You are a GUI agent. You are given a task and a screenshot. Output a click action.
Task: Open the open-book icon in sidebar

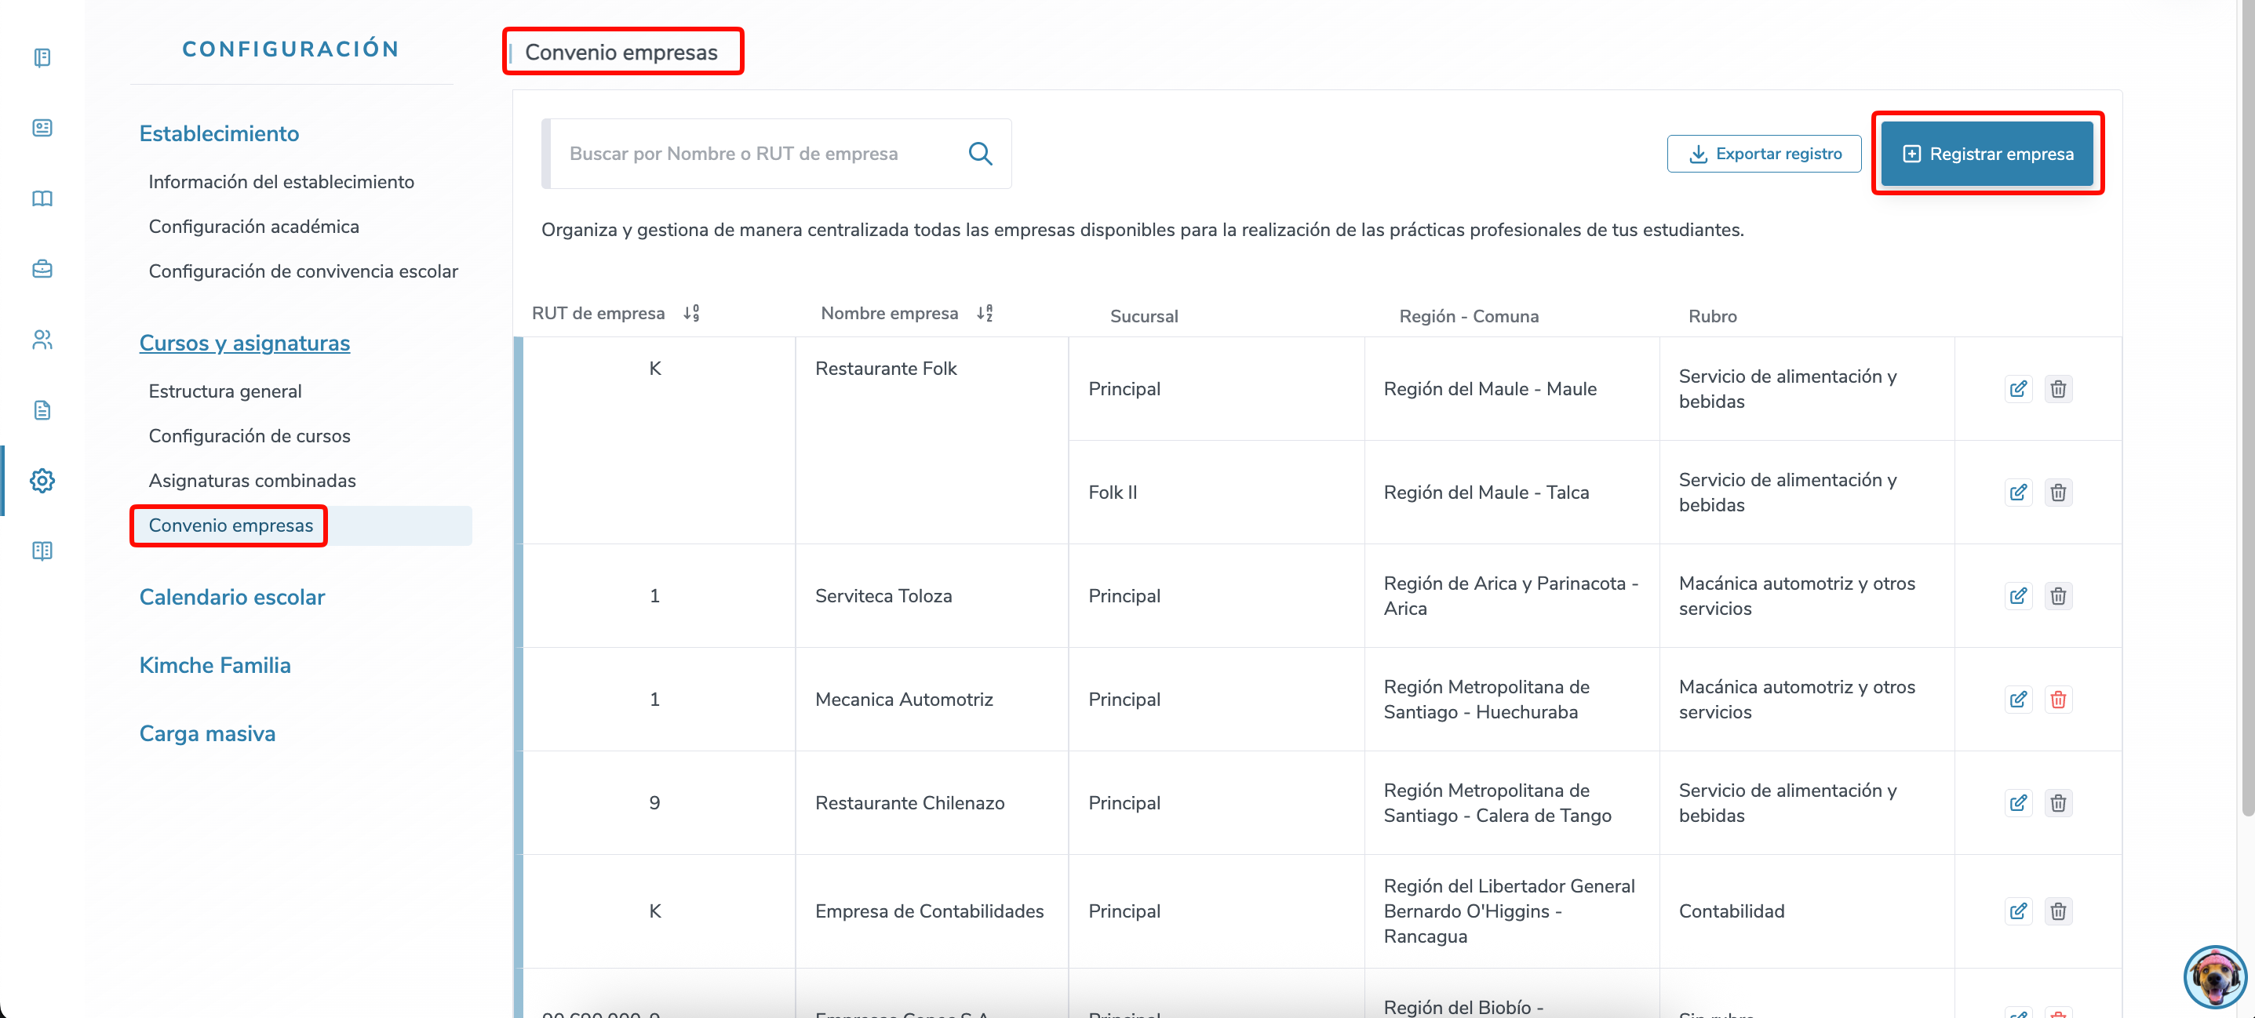coord(42,198)
